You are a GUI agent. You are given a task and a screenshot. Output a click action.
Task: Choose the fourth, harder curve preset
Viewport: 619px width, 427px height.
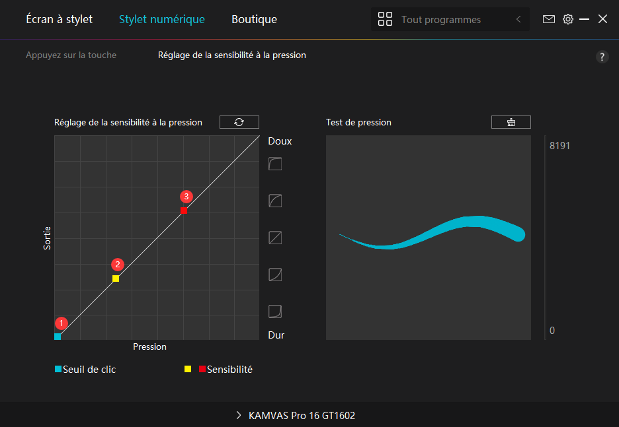(275, 275)
